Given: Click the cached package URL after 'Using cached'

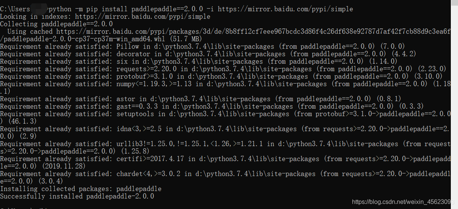Looking at the screenshot, I should click(x=253, y=32).
